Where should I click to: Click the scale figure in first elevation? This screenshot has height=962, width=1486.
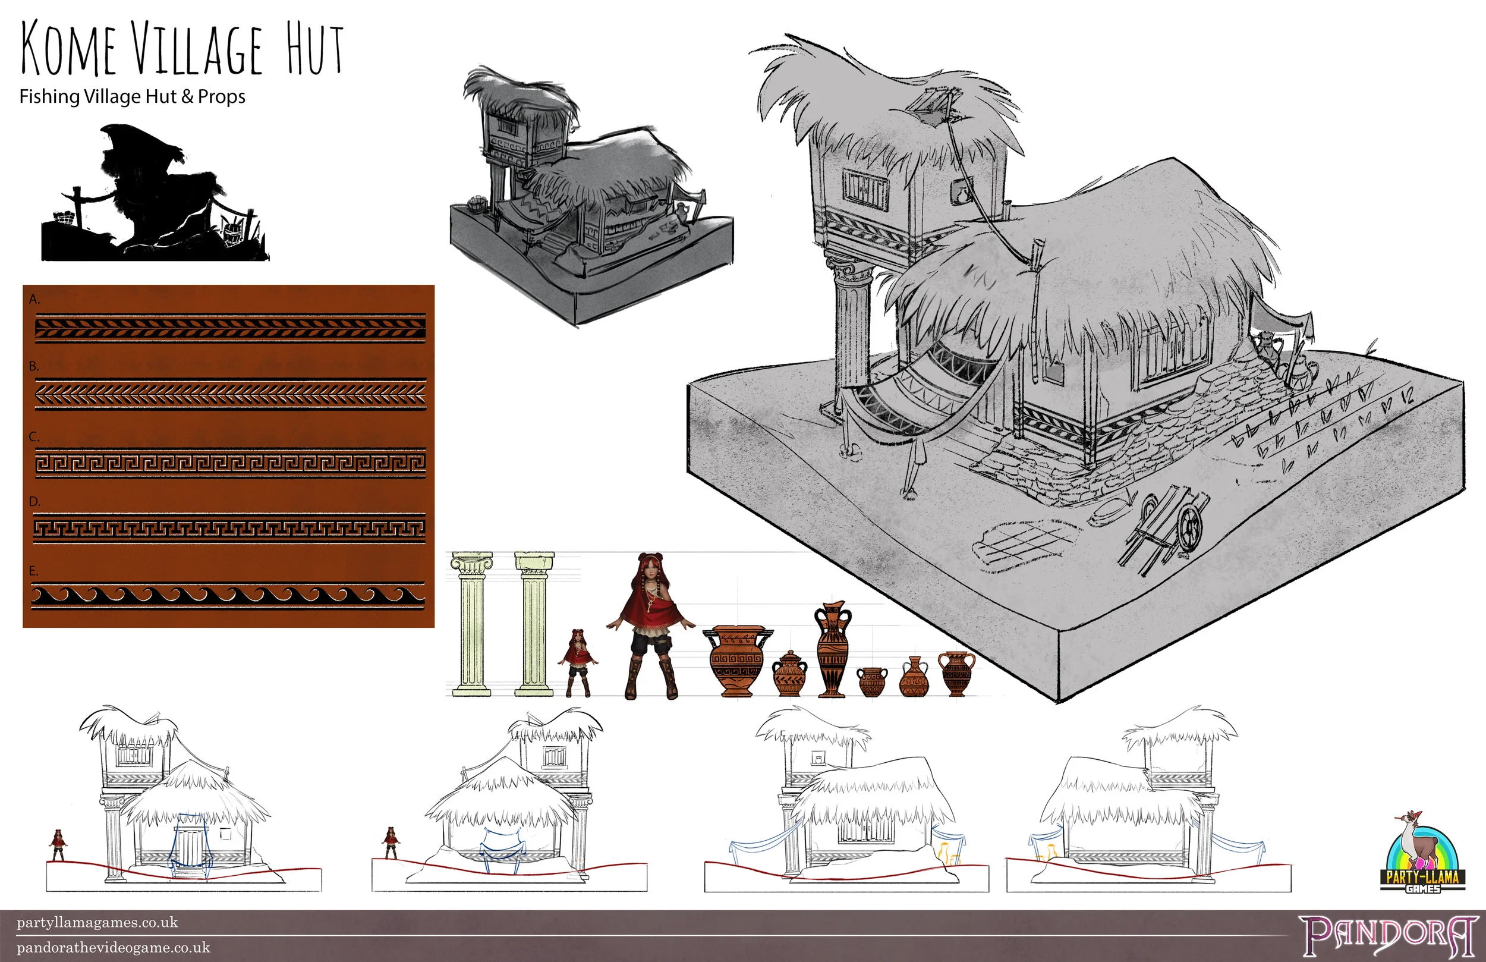pos(58,845)
